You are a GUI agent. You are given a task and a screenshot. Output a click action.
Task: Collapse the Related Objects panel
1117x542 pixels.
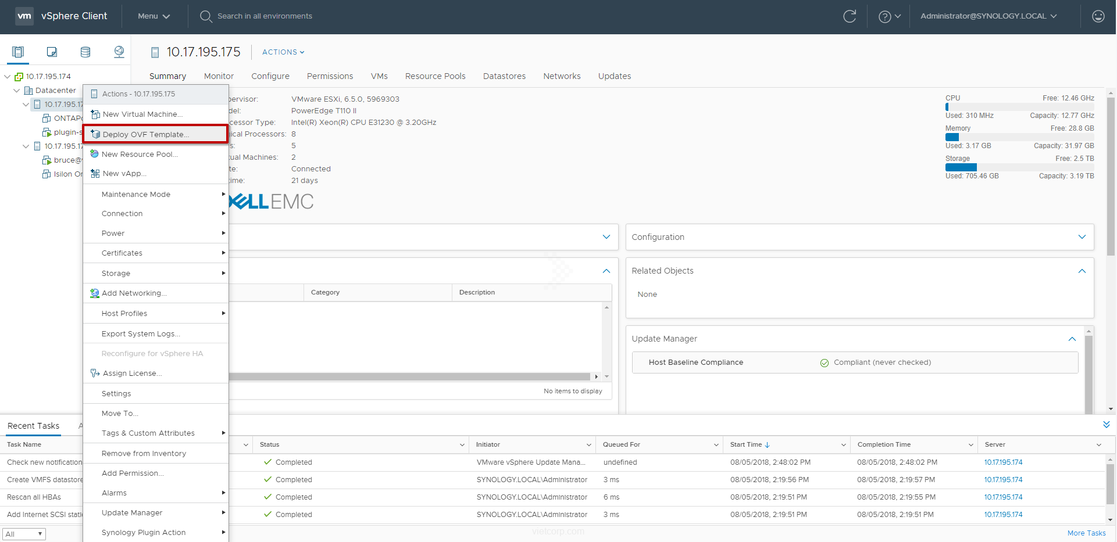tap(1082, 271)
